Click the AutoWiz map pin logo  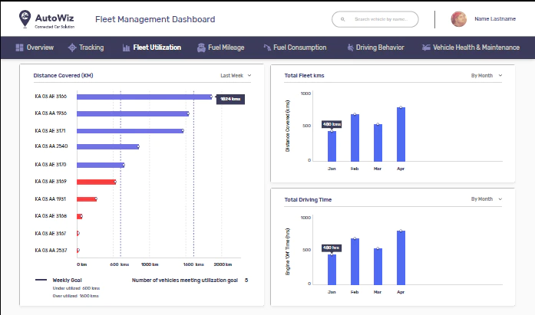(x=25, y=18)
